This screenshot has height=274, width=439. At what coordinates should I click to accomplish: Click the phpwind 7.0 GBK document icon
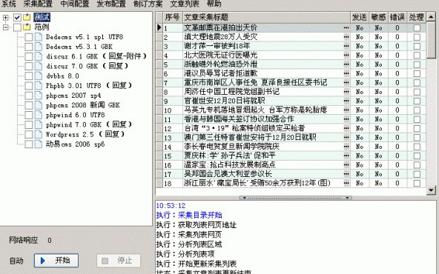click(39, 124)
